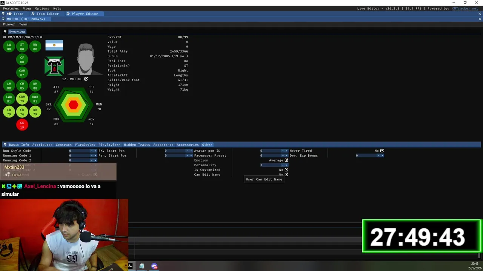Click the attribute radar hexagon chart

74,105
